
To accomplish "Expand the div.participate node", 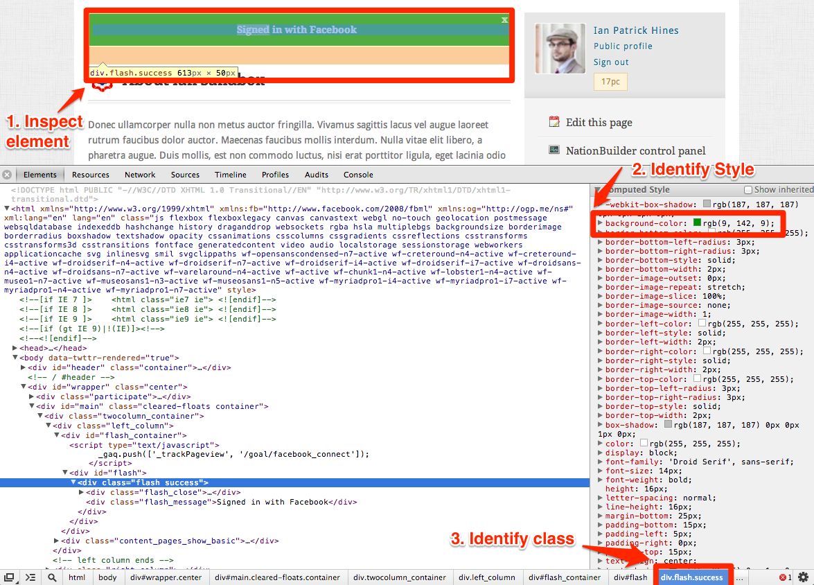I will pyautogui.click(x=32, y=396).
